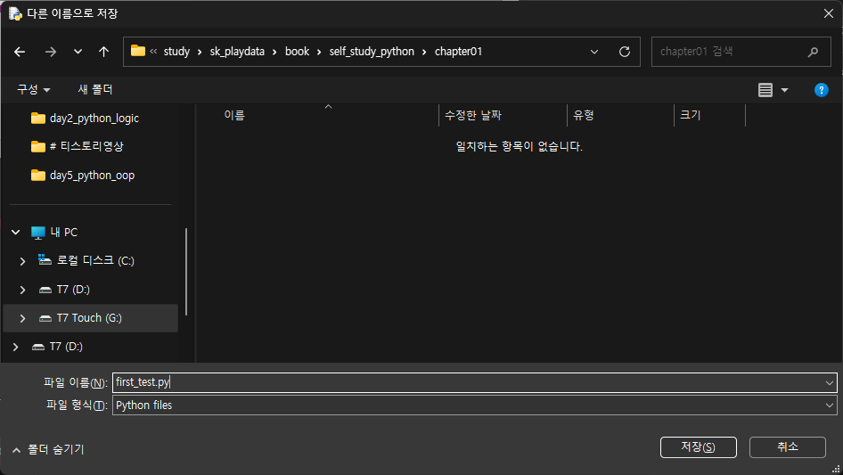This screenshot has width=843, height=475.
Task: Click the chapter01 search field
Action: pos(741,52)
